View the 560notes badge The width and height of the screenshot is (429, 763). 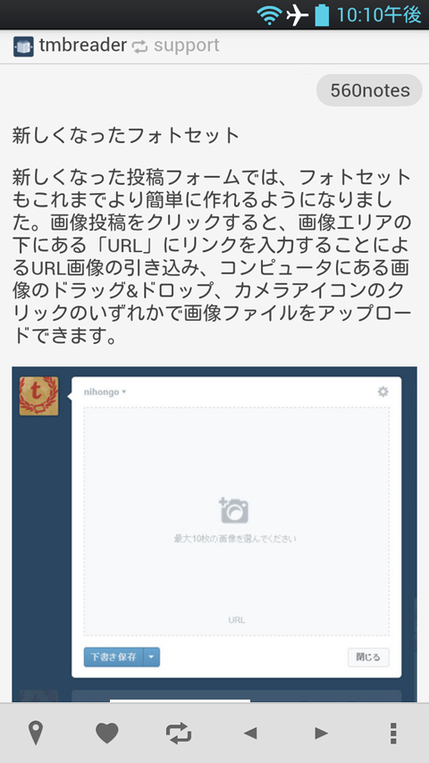click(x=370, y=90)
